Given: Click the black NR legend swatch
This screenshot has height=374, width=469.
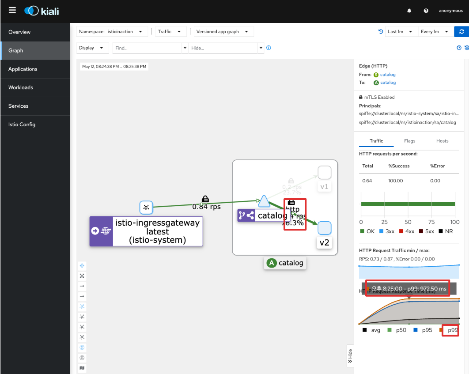Looking at the screenshot, I should (x=441, y=231).
